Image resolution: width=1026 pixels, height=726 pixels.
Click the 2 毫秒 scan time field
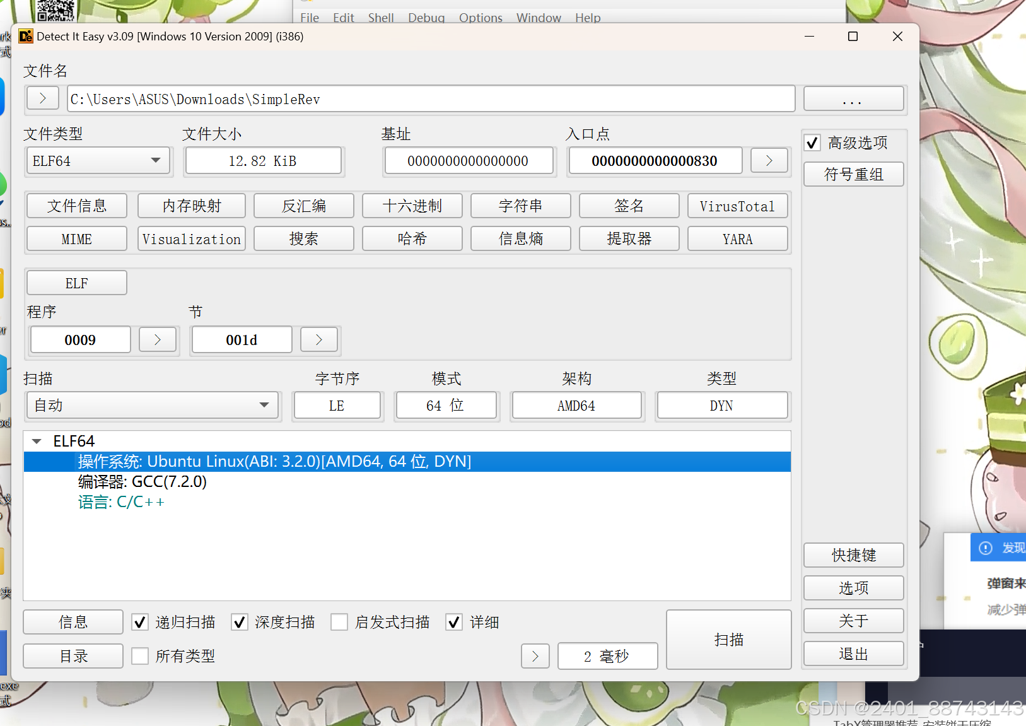click(607, 656)
